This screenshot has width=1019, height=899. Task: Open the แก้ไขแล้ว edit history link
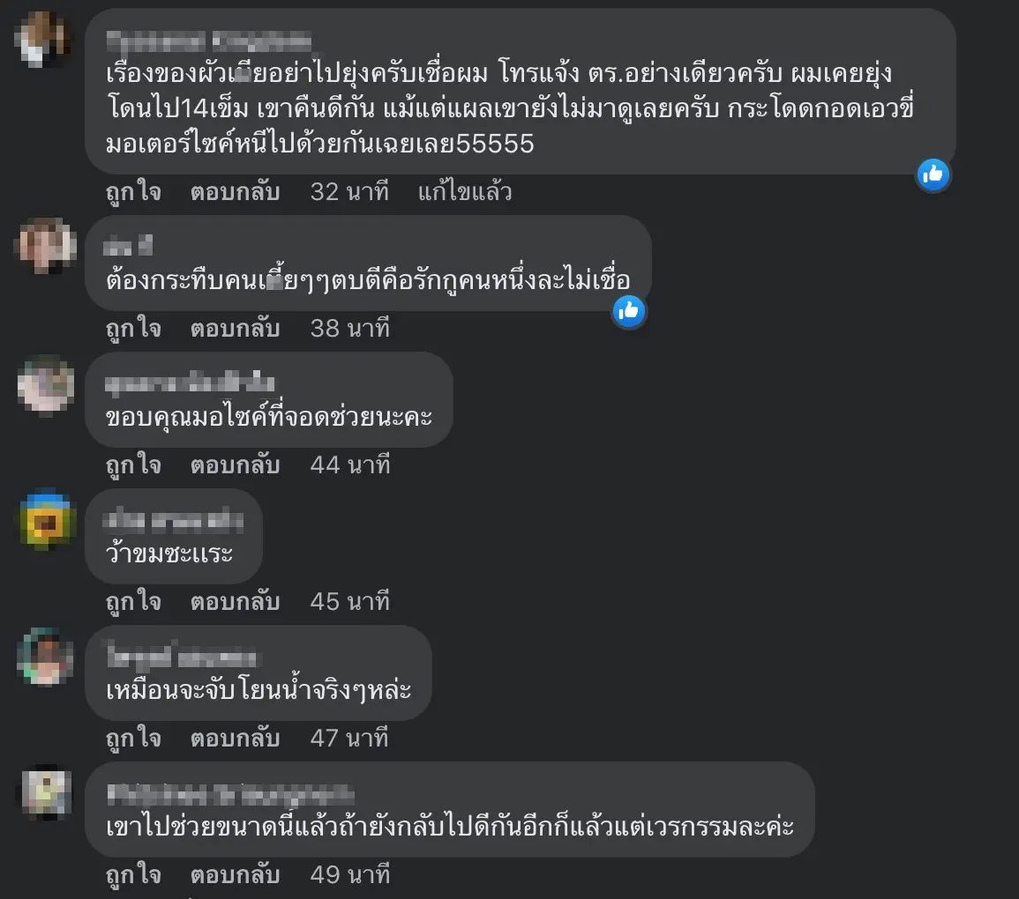click(x=465, y=191)
